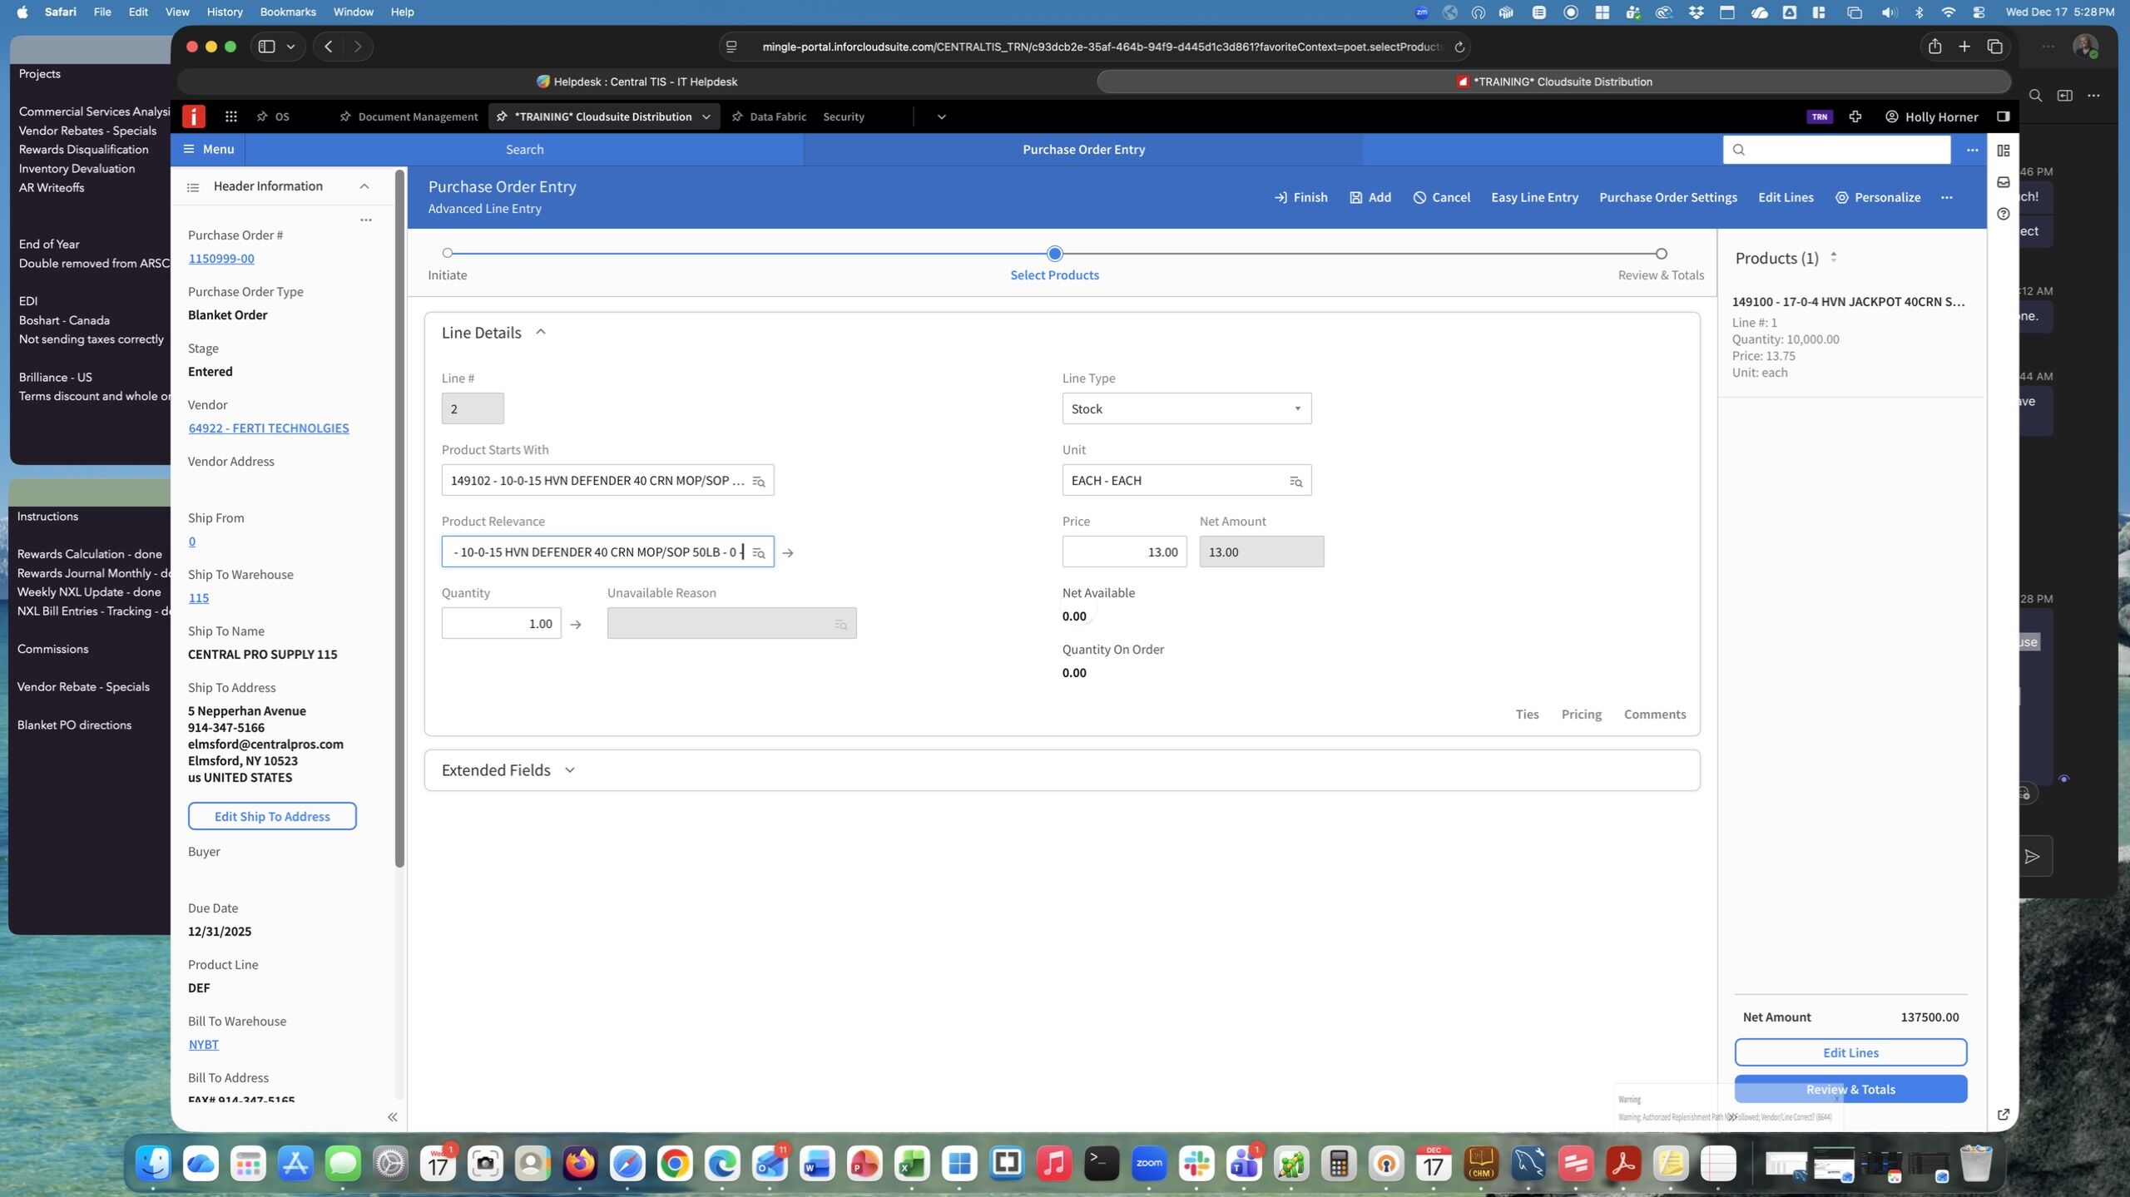Switch to Helpdesk Central TIS browser tab
2130x1197 pixels.
[x=637, y=82]
